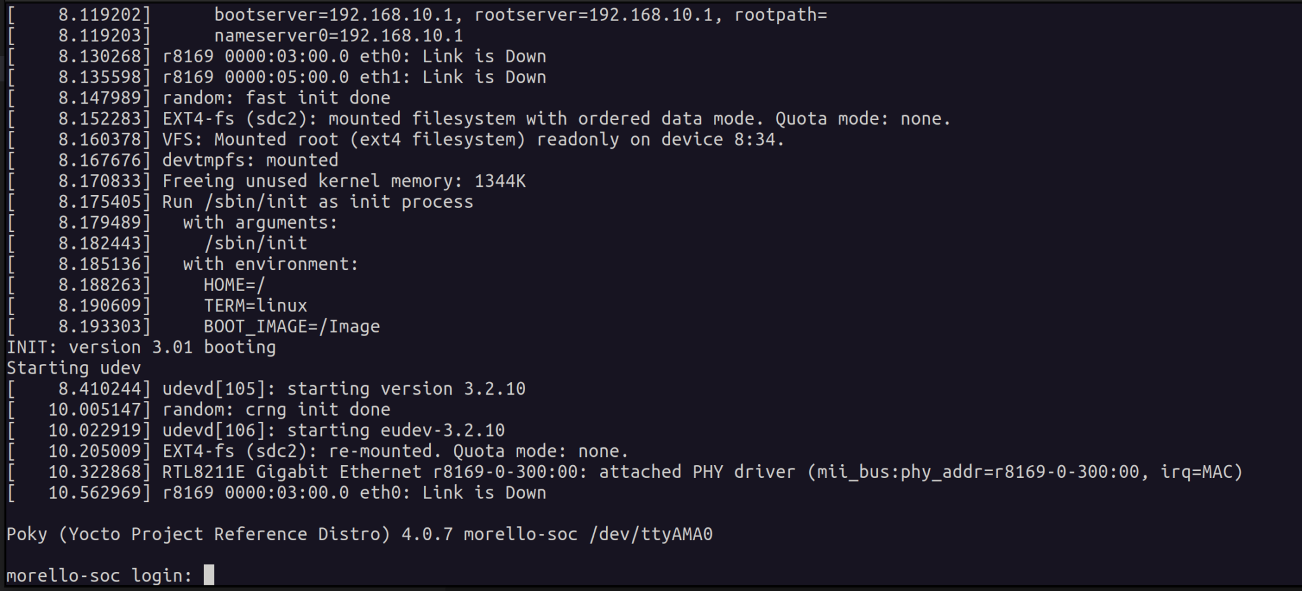Click the 'random: crng init done' message
Screen dimensions: 1302x591
(273, 409)
